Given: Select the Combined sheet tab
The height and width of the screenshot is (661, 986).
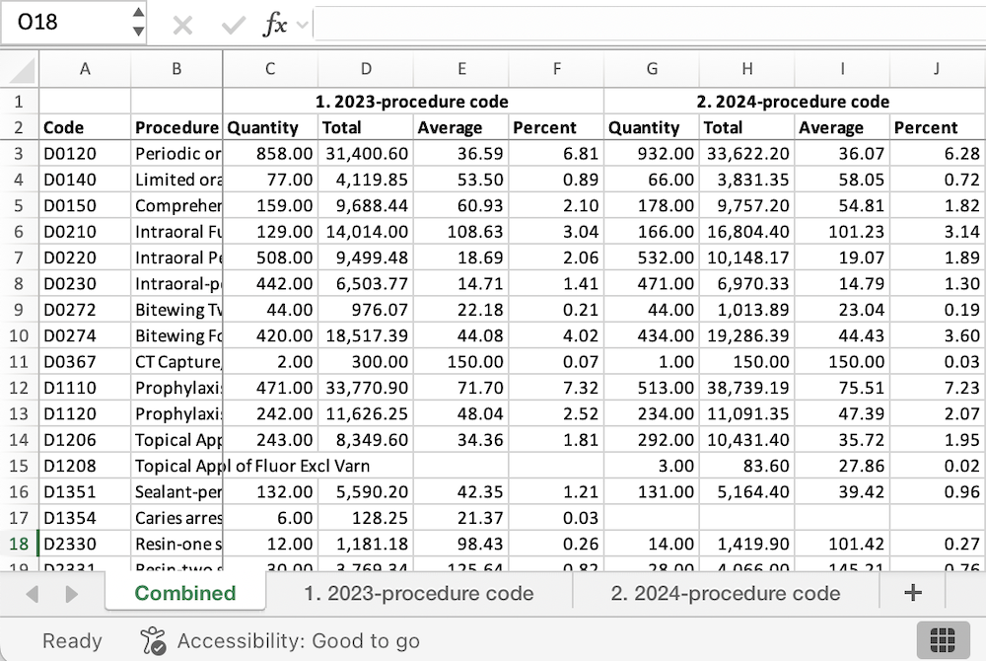Looking at the screenshot, I should [185, 593].
